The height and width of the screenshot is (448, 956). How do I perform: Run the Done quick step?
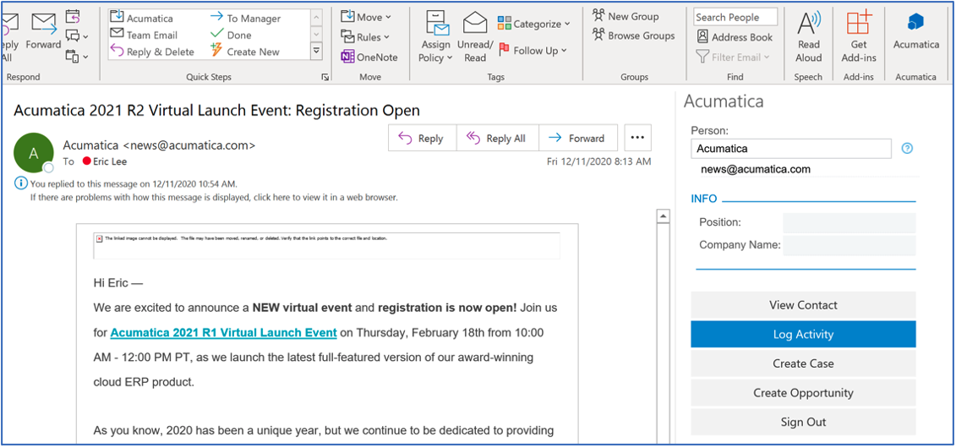coord(231,35)
